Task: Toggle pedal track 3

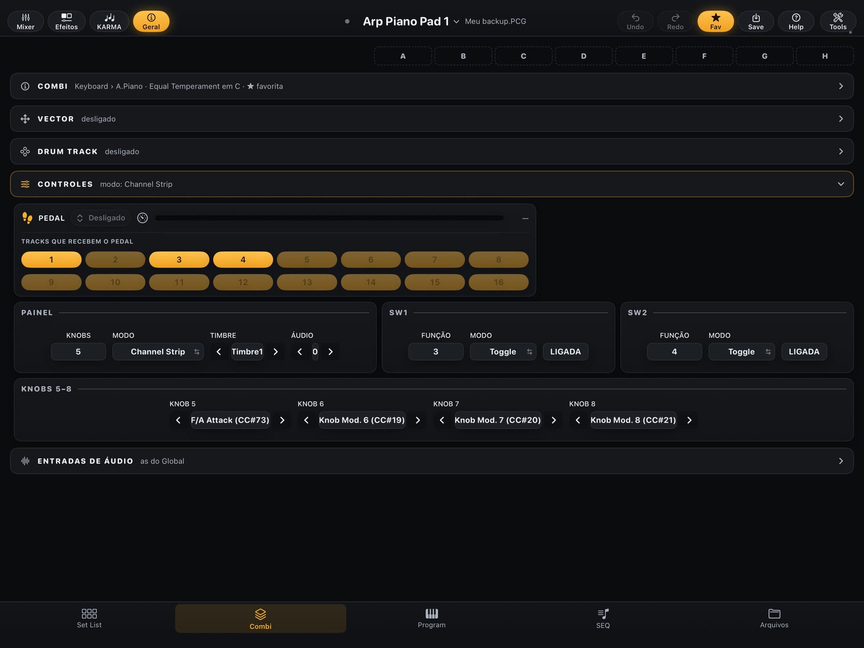Action: (179, 260)
